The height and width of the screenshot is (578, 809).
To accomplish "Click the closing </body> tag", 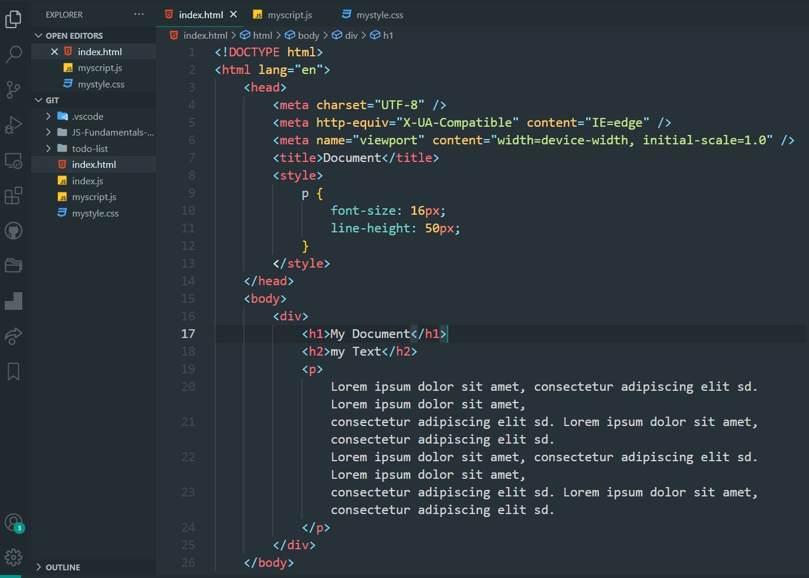I will pyautogui.click(x=269, y=563).
